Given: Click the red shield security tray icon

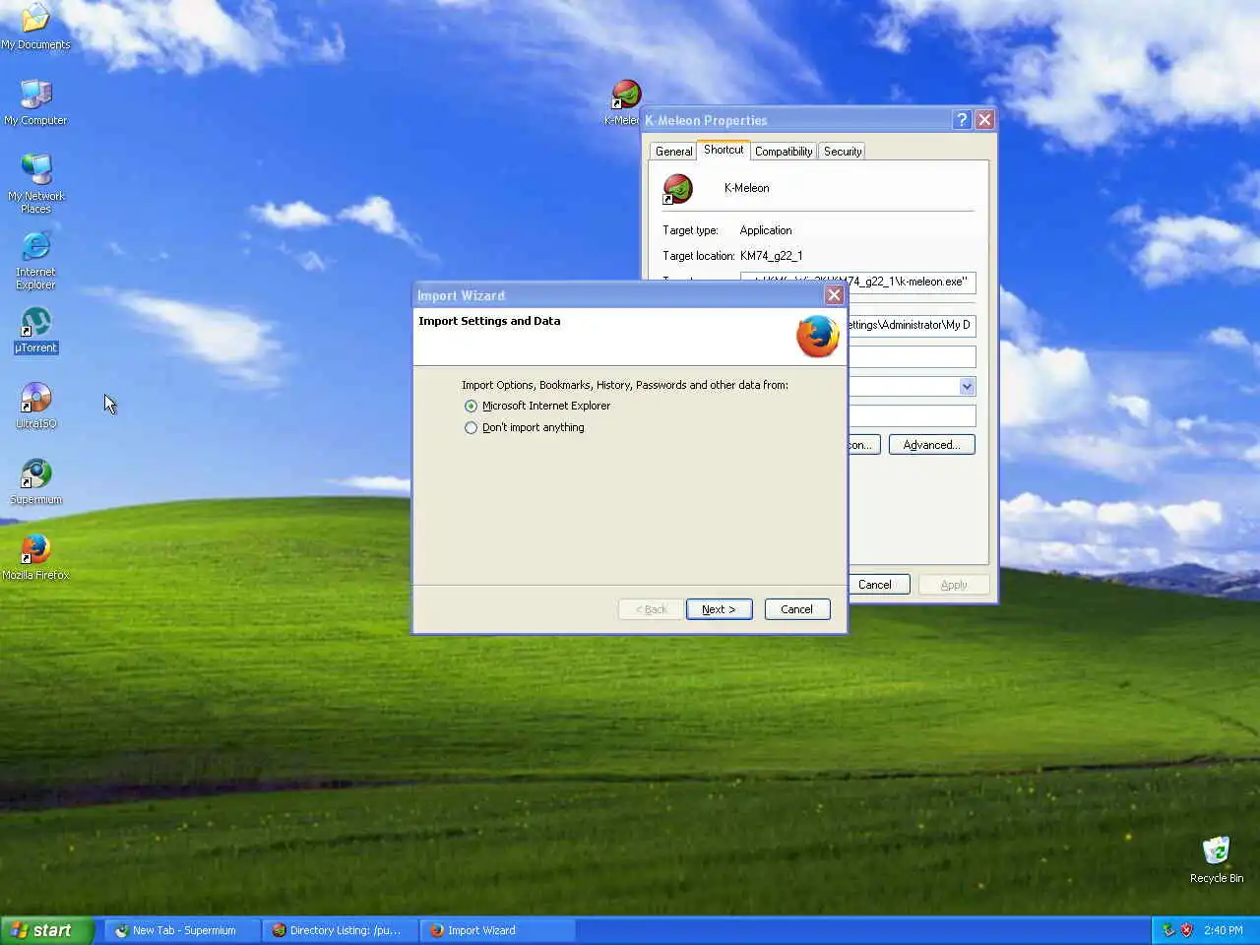Looking at the screenshot, I should tap(1186, 930).
